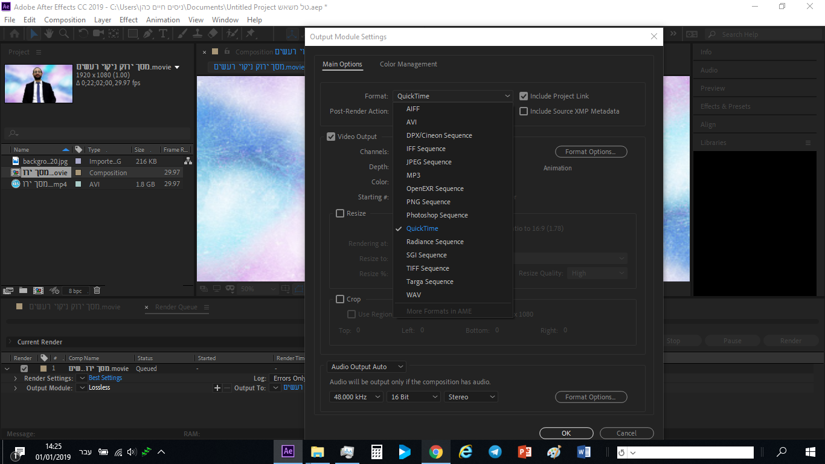Image resolution: width=825 pixels, height=464 pixels.
Task: Open the 48.000 kHz sample rate dropdown
Action: [x=356, y=396]
